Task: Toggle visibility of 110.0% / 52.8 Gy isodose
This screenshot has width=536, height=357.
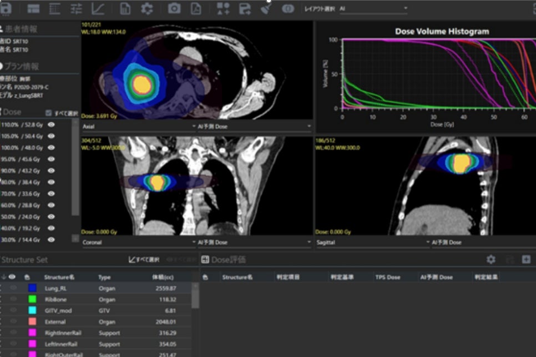Action: coord(51,125)
